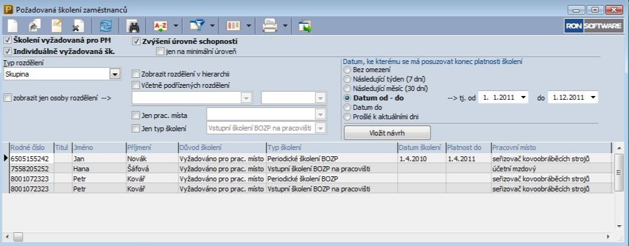Click the funnel filter icon
This screenshot has width=629, height=246.
pos(197,26)
